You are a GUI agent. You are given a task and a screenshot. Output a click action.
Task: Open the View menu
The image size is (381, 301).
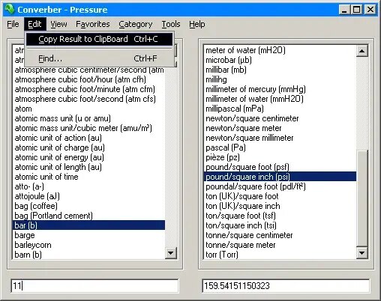coord(58,24)
